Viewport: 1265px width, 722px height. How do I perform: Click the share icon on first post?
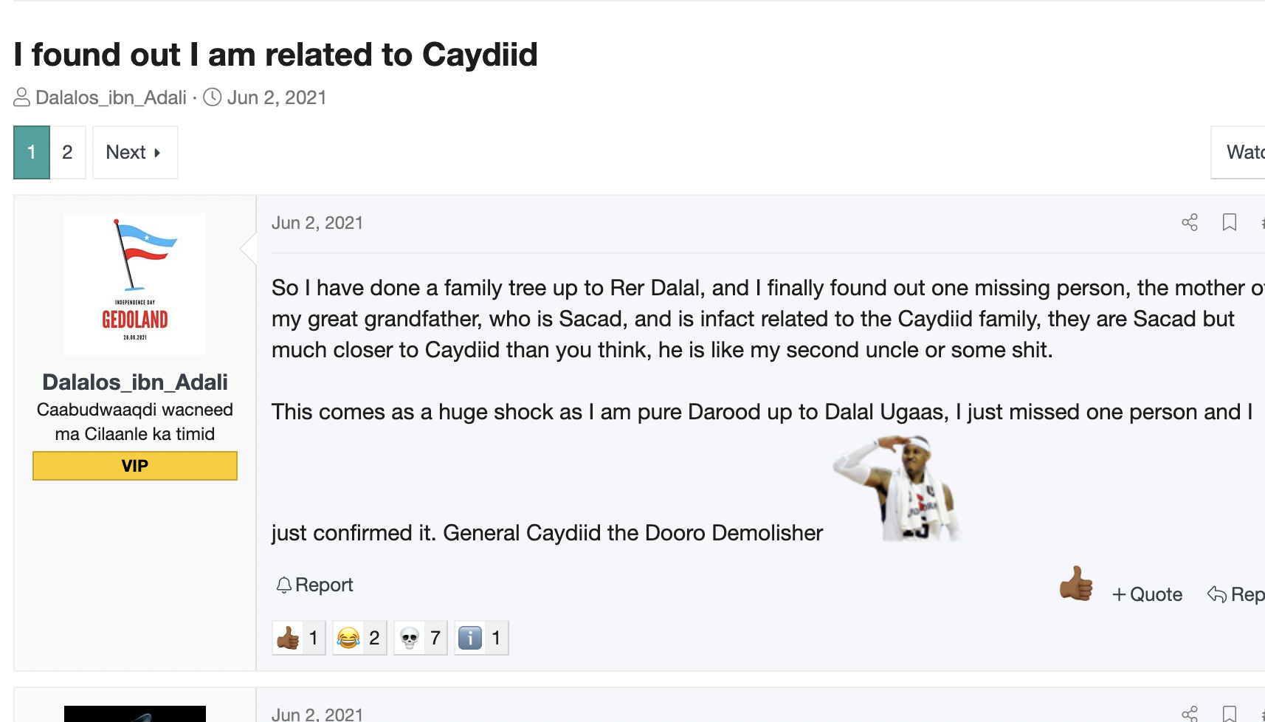coord(1189,223)
